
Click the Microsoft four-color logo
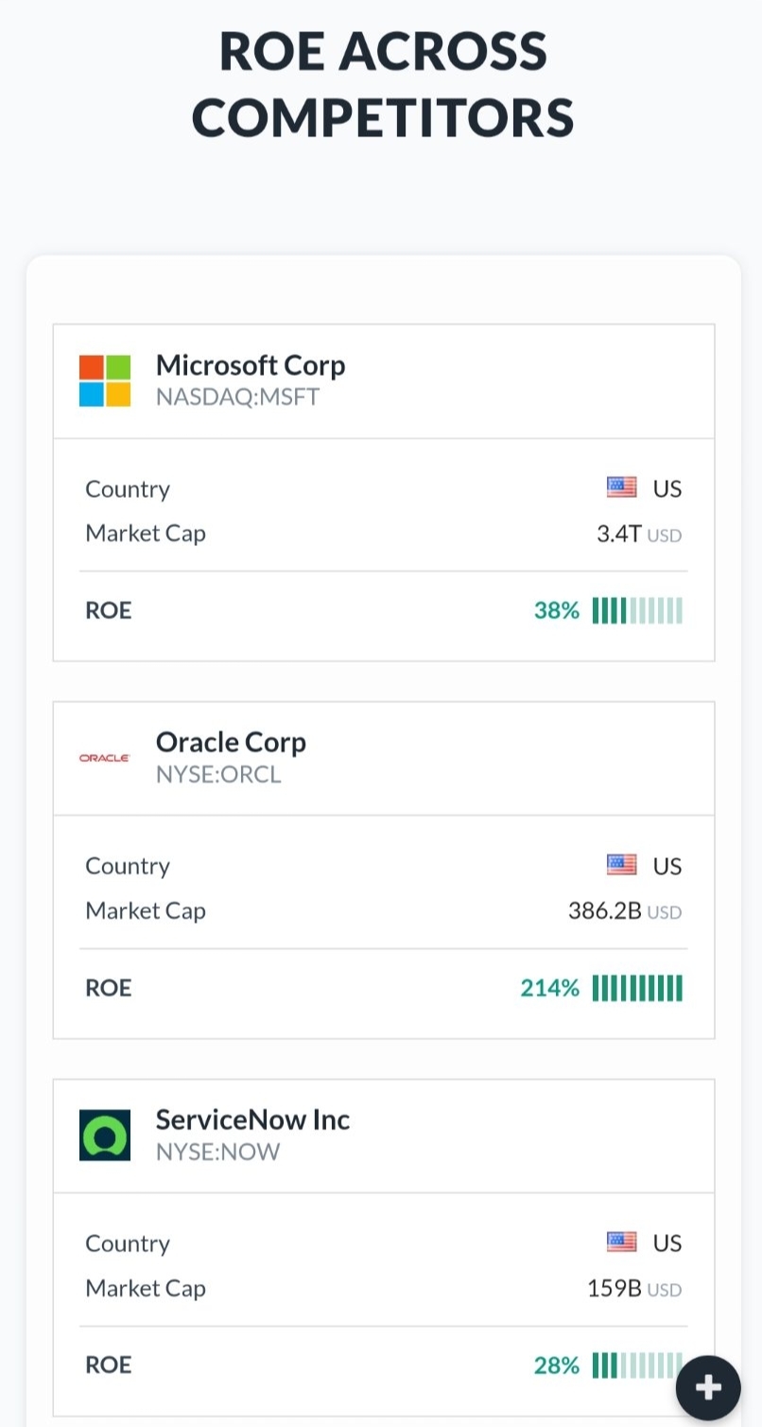pos(105,380)
